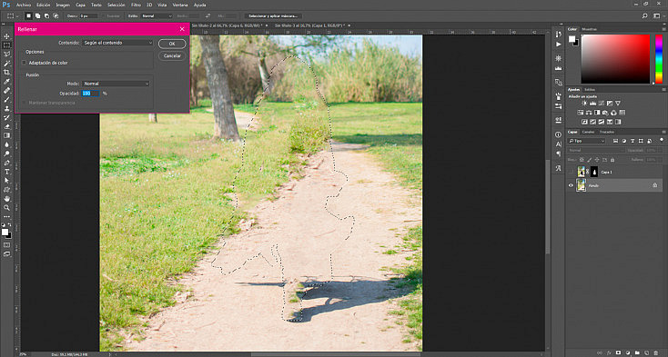Select the Hand tool
Viewport: 668px width, 357px height.
(x=6, y=198)
